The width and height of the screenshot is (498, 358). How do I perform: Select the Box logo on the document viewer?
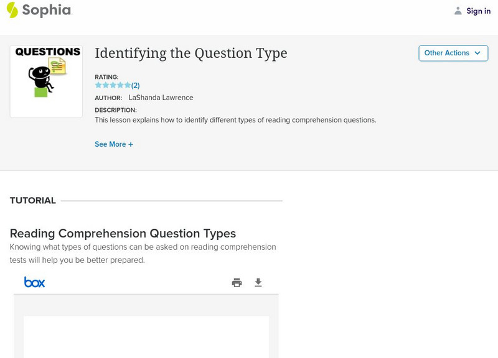[35, 282]
